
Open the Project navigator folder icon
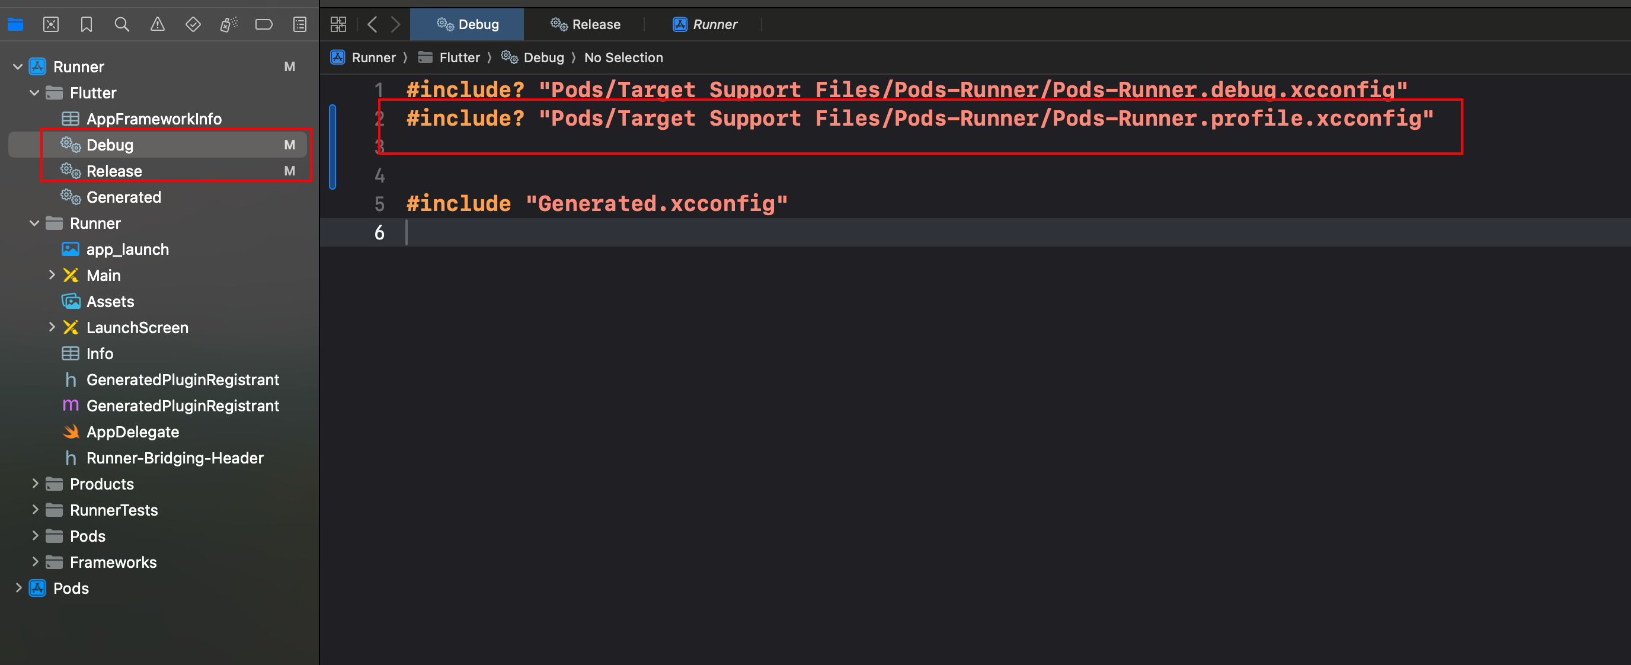coord(15,25)
